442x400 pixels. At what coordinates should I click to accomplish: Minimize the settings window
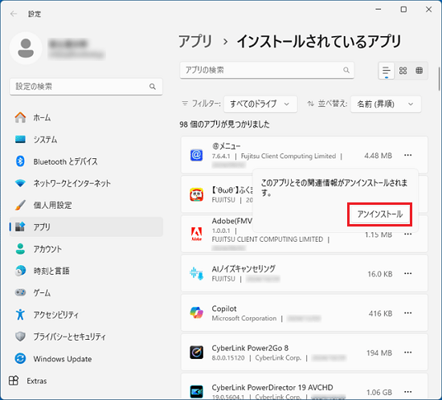pyautogui.click(x=379, y=10)
